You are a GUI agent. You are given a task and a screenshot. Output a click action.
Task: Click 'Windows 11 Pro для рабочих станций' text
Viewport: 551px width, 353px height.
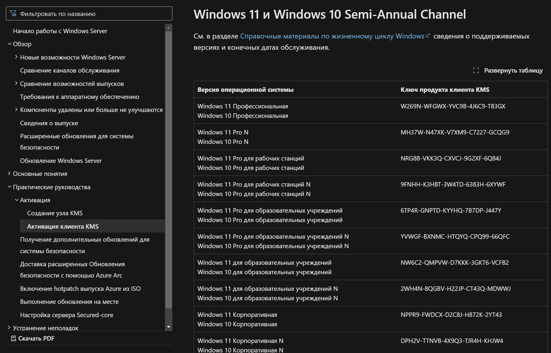pyautogui.click(x=251, y=158)
